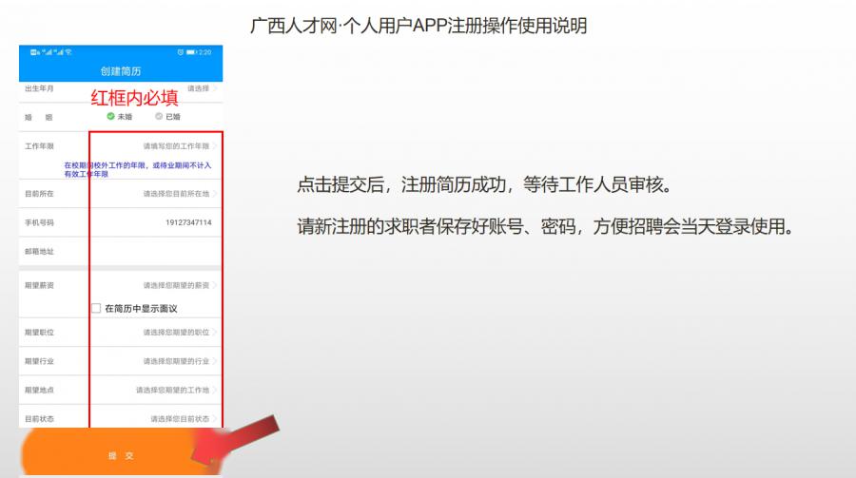Open the 请填写您的工作年限 selector
Image resolution: width=856 pixels, height=478 pixels.
[180, 146]
